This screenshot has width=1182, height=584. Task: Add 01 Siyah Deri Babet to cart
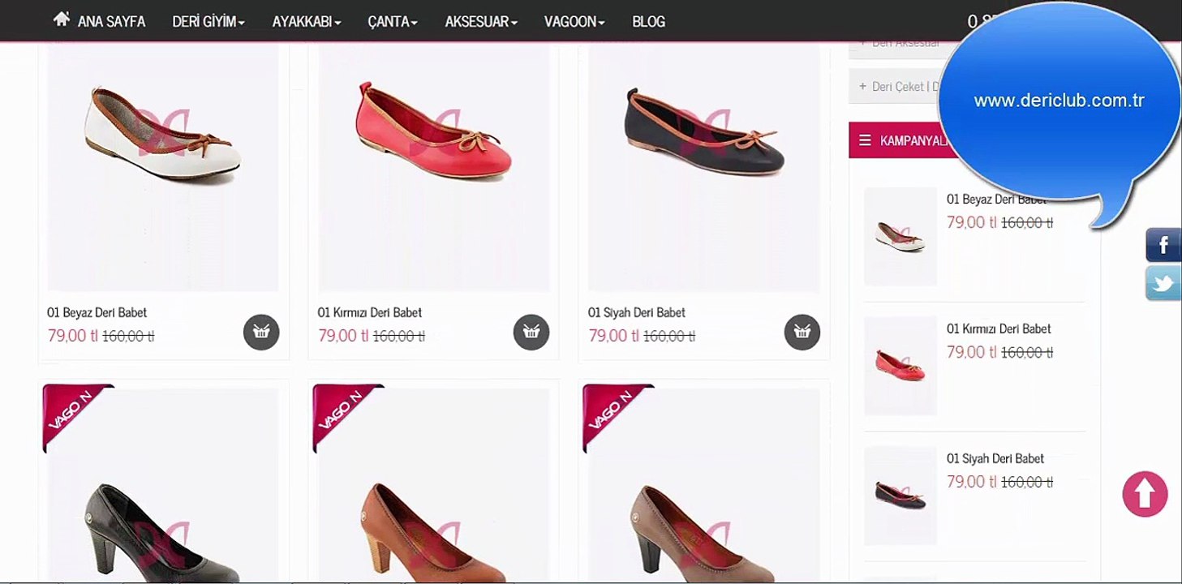tap(802, 332)
